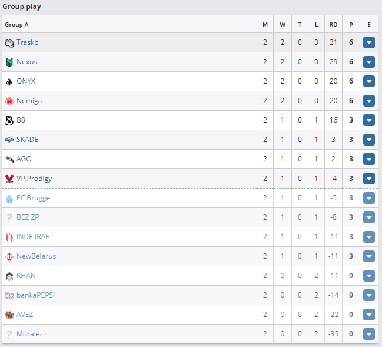Screen dimensions: 382x347
Task: Click the INDE IRAE flame logo
Action: 9,237
